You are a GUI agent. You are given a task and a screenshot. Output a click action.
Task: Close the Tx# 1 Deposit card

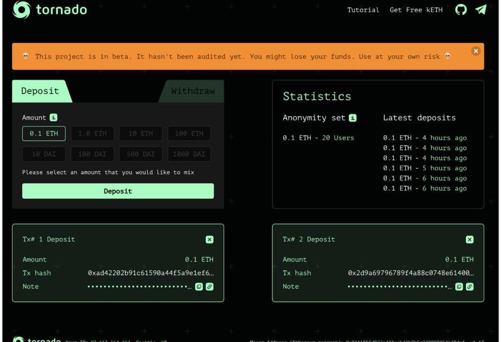[x=209, y=240]
